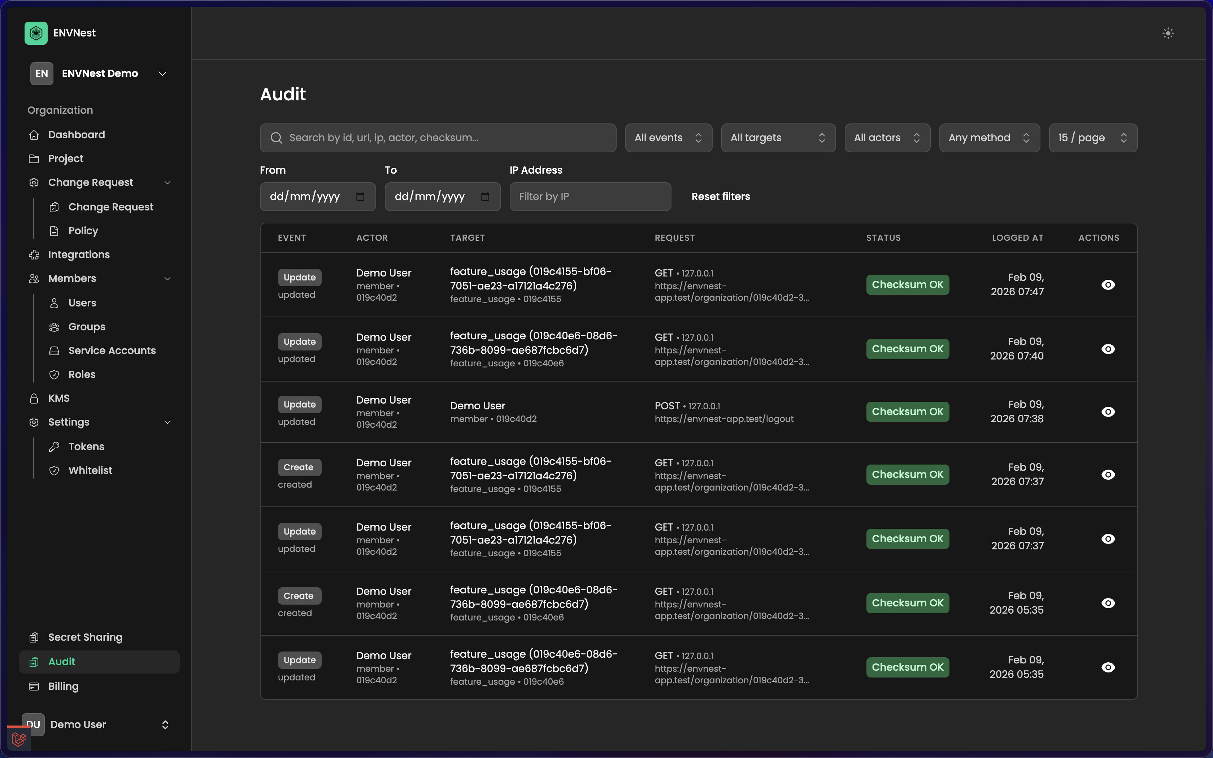Open the Roles page
Screen dimensions: 1213x758
(82, 374)
